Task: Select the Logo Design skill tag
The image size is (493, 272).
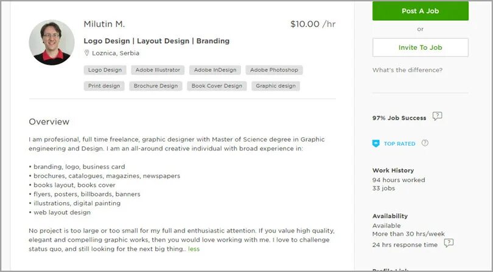Action: 105,70
